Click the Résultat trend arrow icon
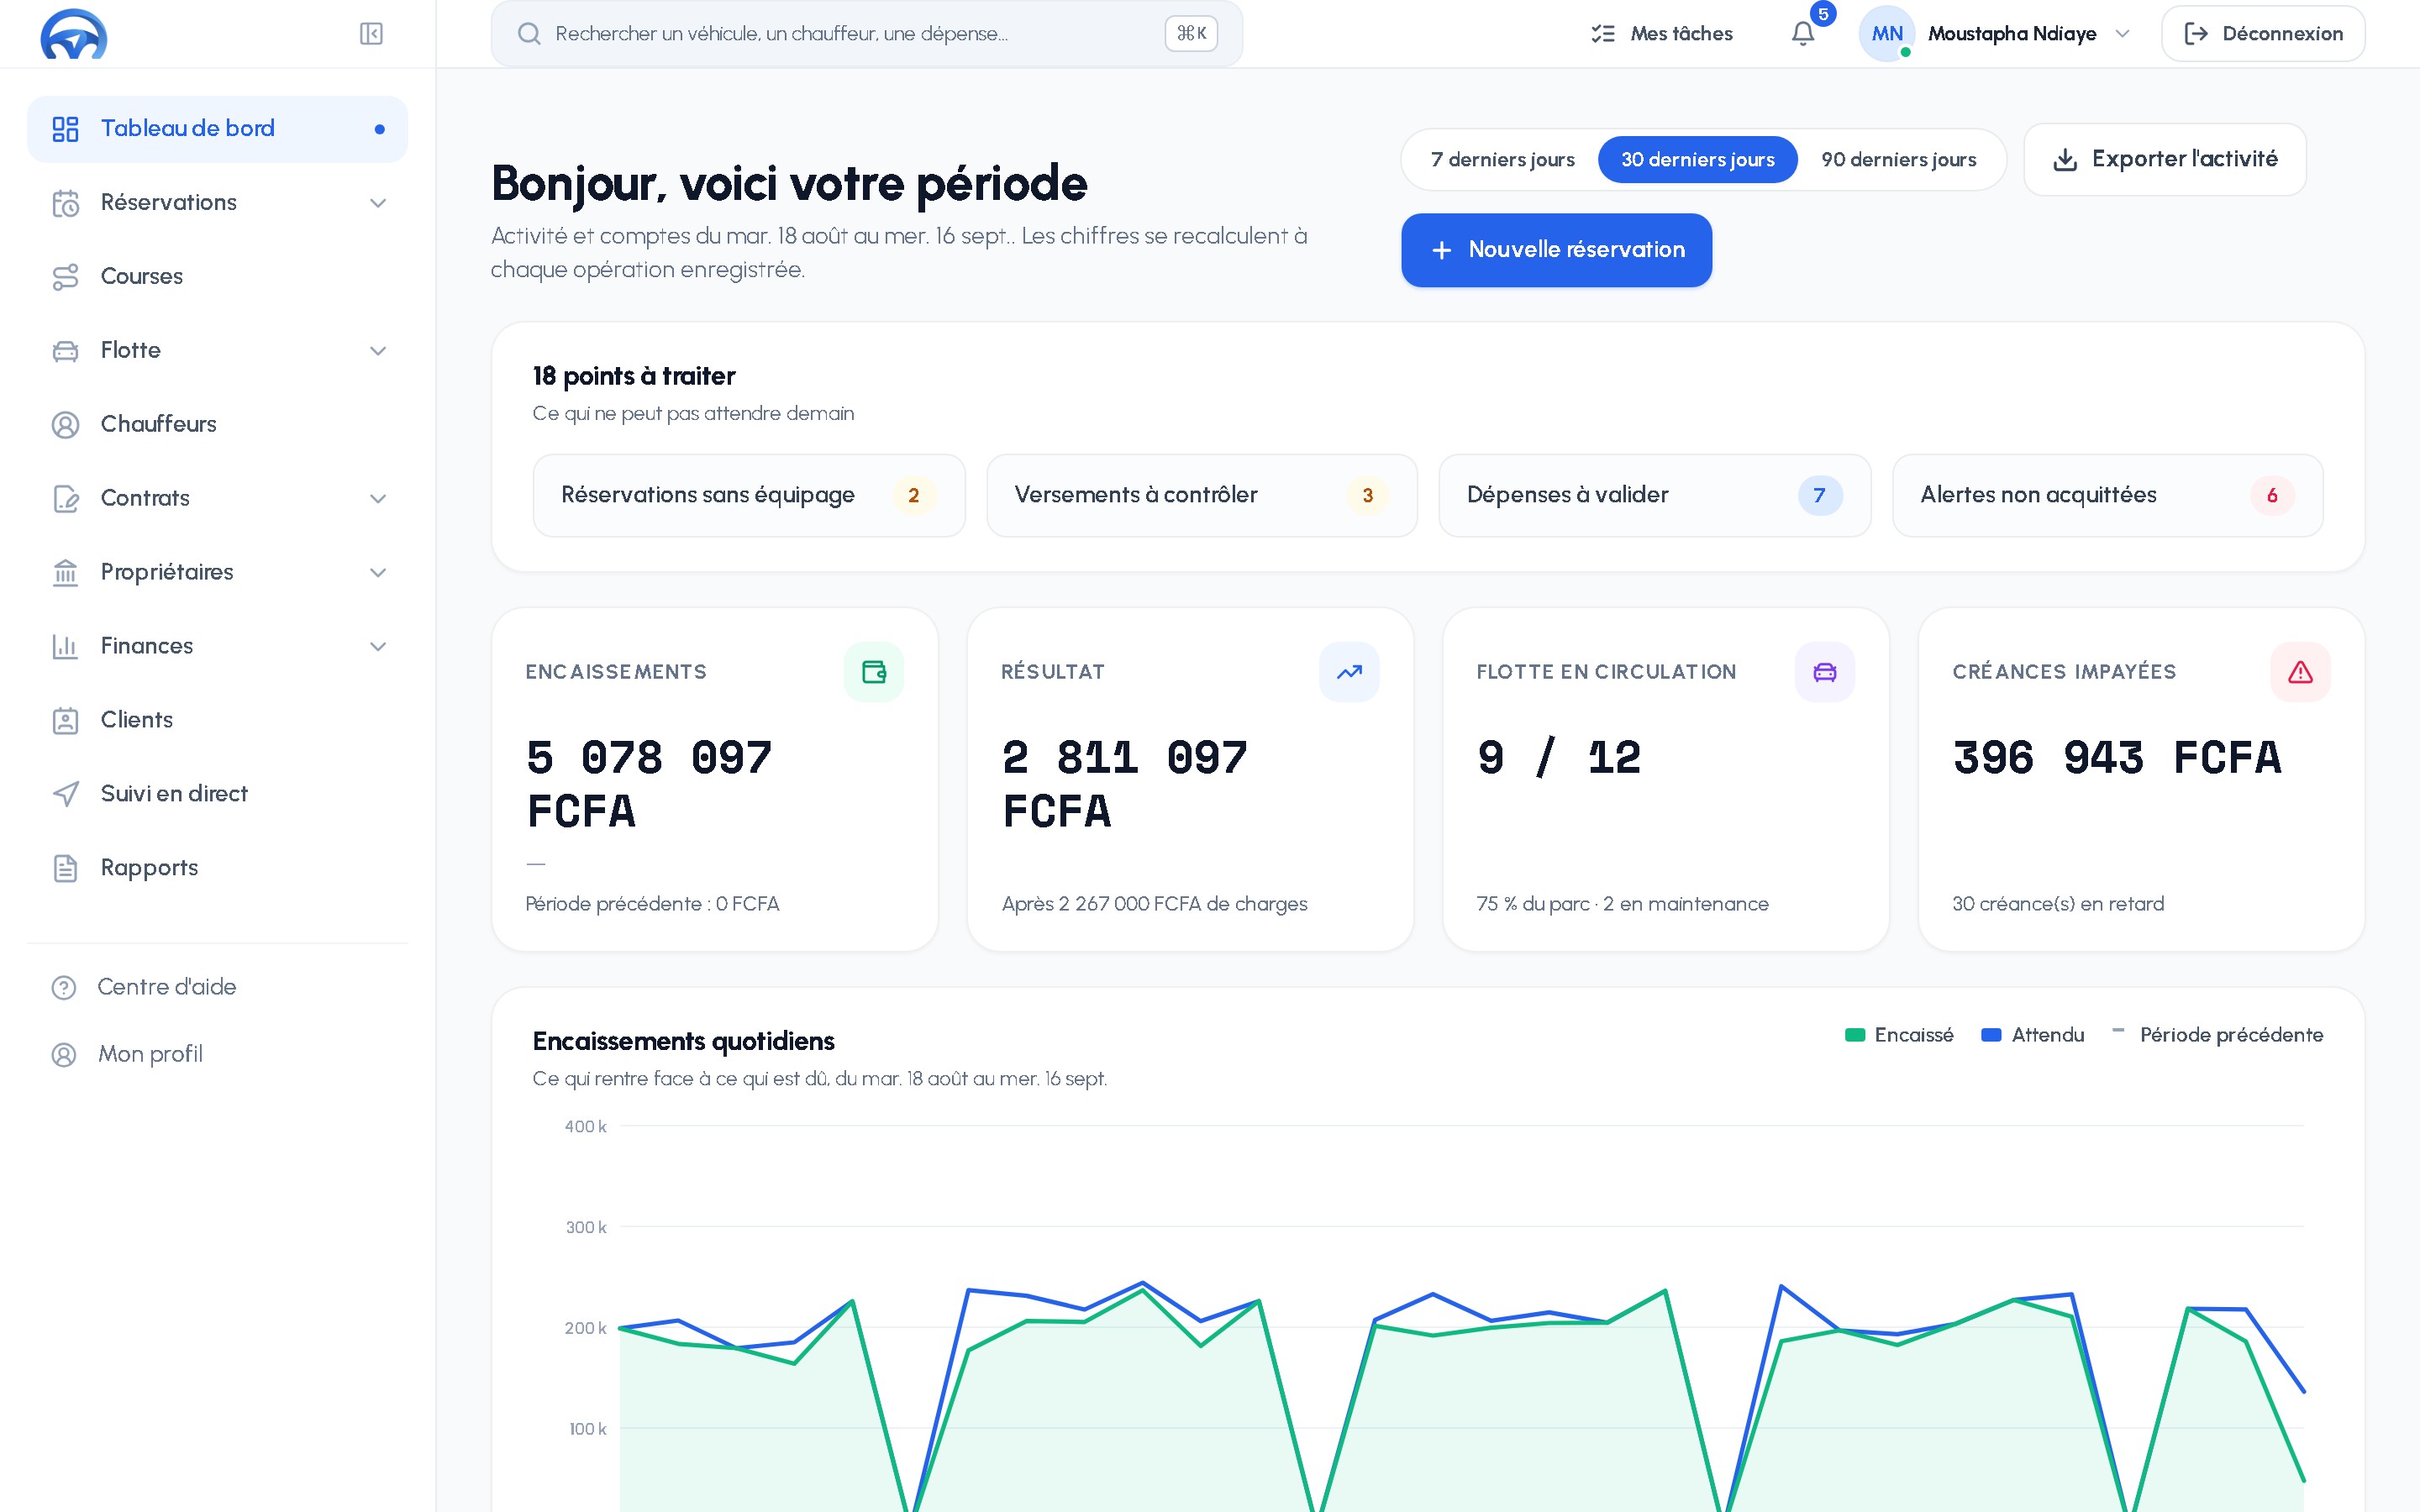The width and height of the screenshot is (2420, 1512). (1349, 672)
